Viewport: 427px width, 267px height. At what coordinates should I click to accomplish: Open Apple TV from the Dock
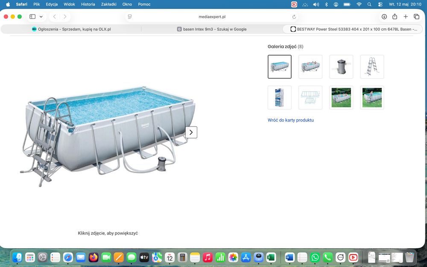click(144, 257)
